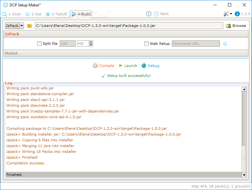
Task: Click the Next label text
Action: (164, 14)
